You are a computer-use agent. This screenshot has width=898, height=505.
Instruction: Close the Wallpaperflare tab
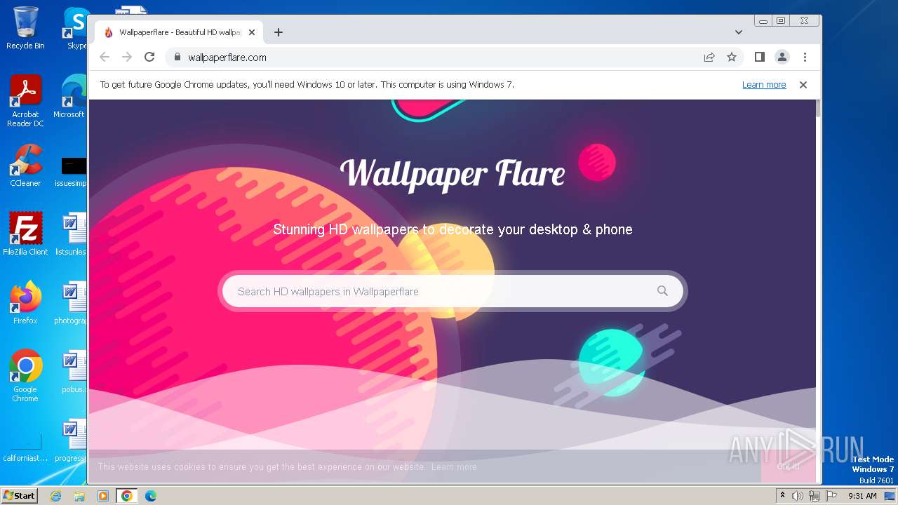[x=252, y=32]
